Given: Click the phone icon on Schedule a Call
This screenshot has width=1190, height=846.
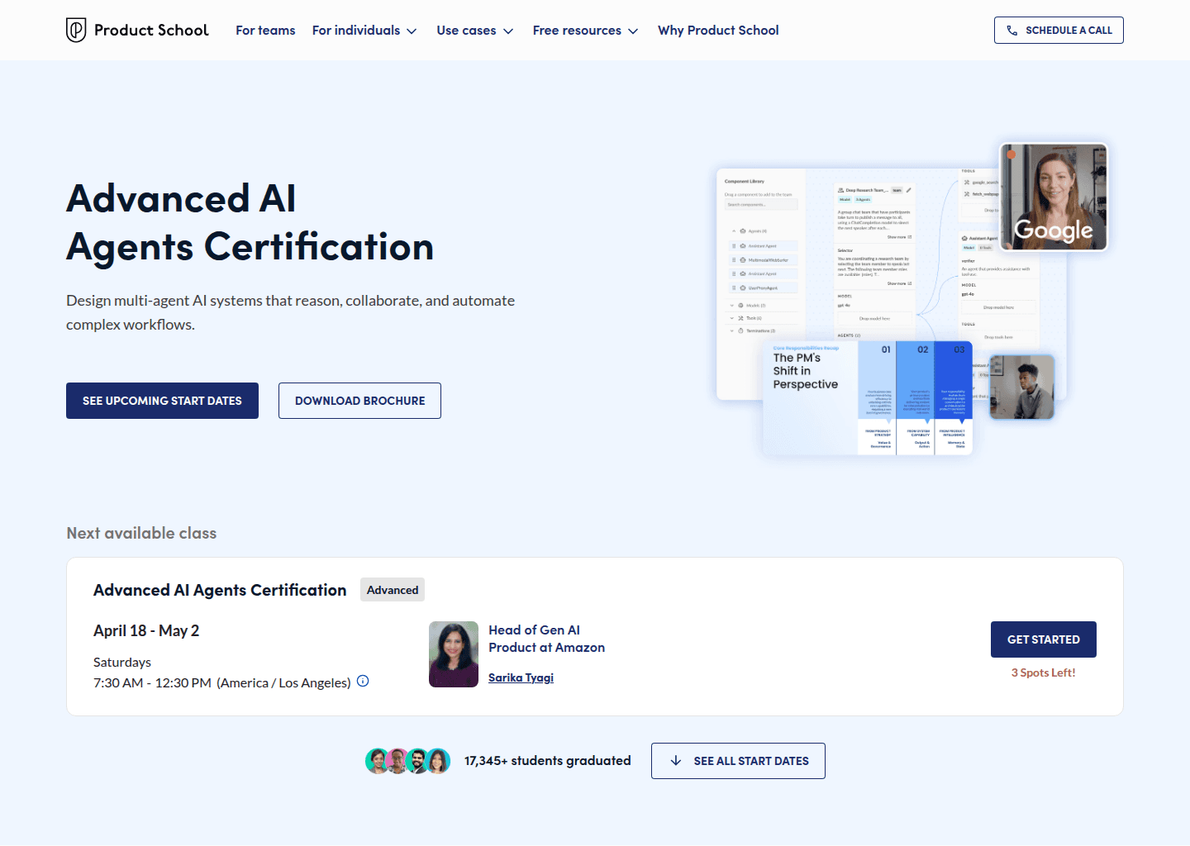Looking at the screenshot, I should point(1011,30).
